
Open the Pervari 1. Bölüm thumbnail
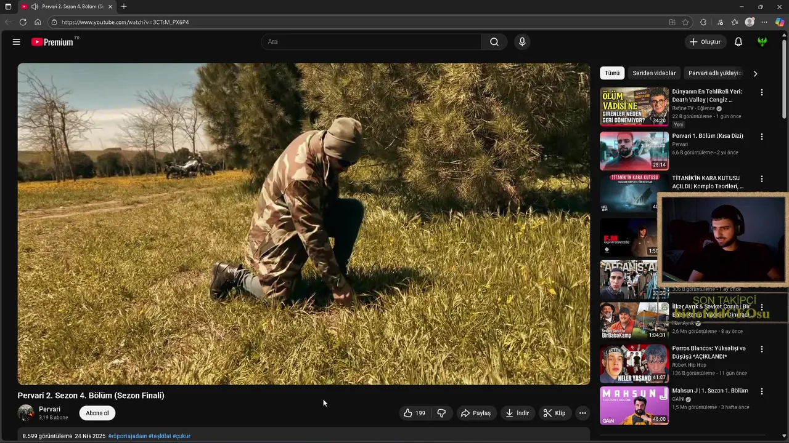(x=634, y=151)
